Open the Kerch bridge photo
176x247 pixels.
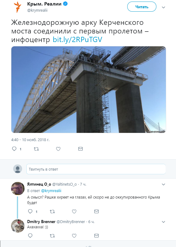[x=89, y=90]
